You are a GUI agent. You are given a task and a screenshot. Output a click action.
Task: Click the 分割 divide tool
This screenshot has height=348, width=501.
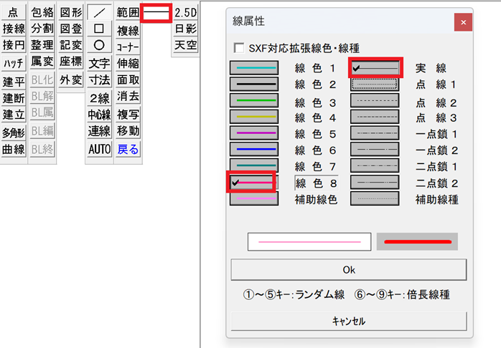(x=42, y=29)
